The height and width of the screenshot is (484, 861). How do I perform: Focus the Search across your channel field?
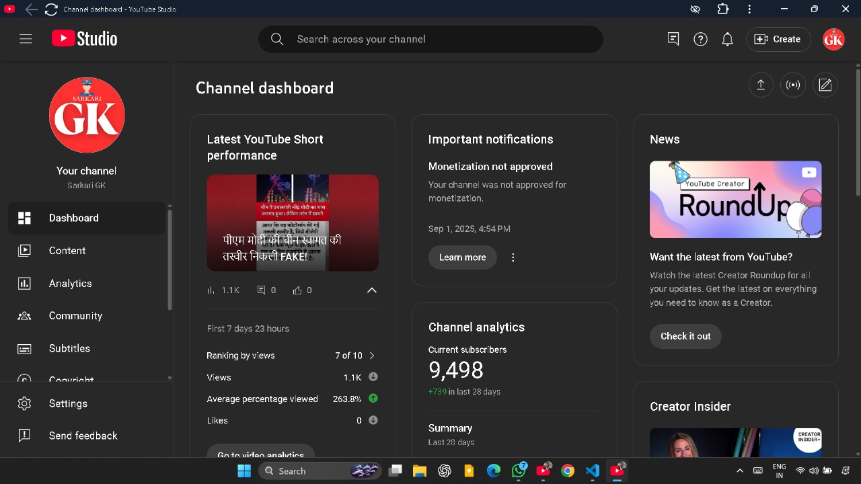pyautogui.click(x=430, y=39)
